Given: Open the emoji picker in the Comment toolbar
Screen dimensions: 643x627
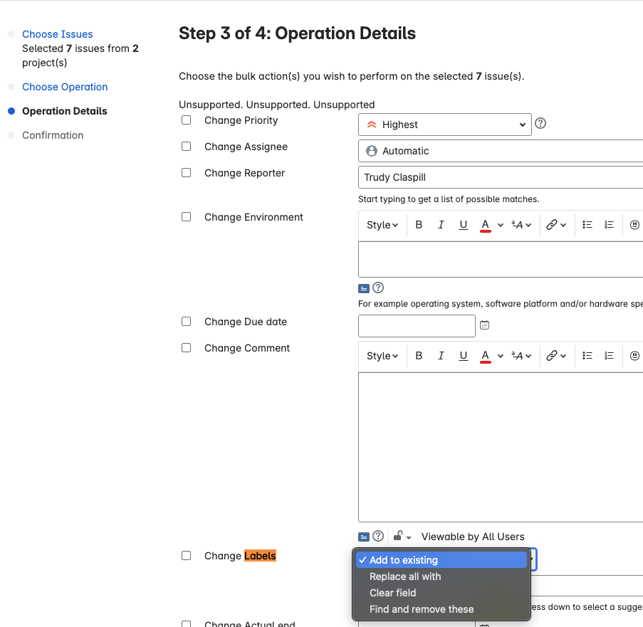Looking at the screenshot, I should point(634,355).
